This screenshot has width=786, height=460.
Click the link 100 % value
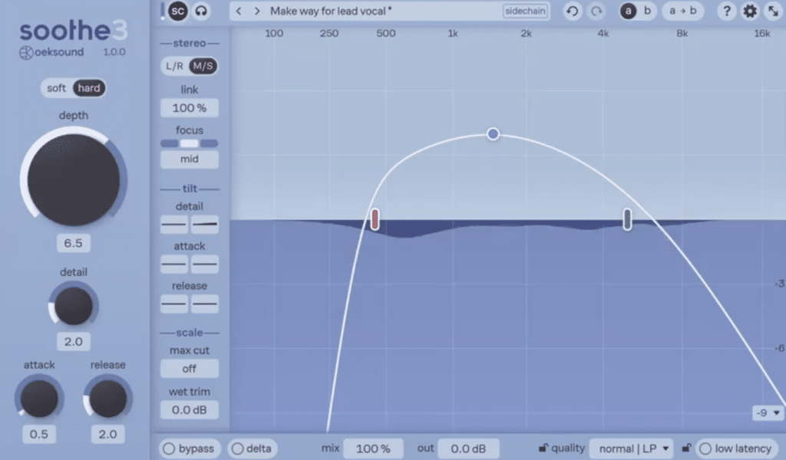click(x=190, y=108)
